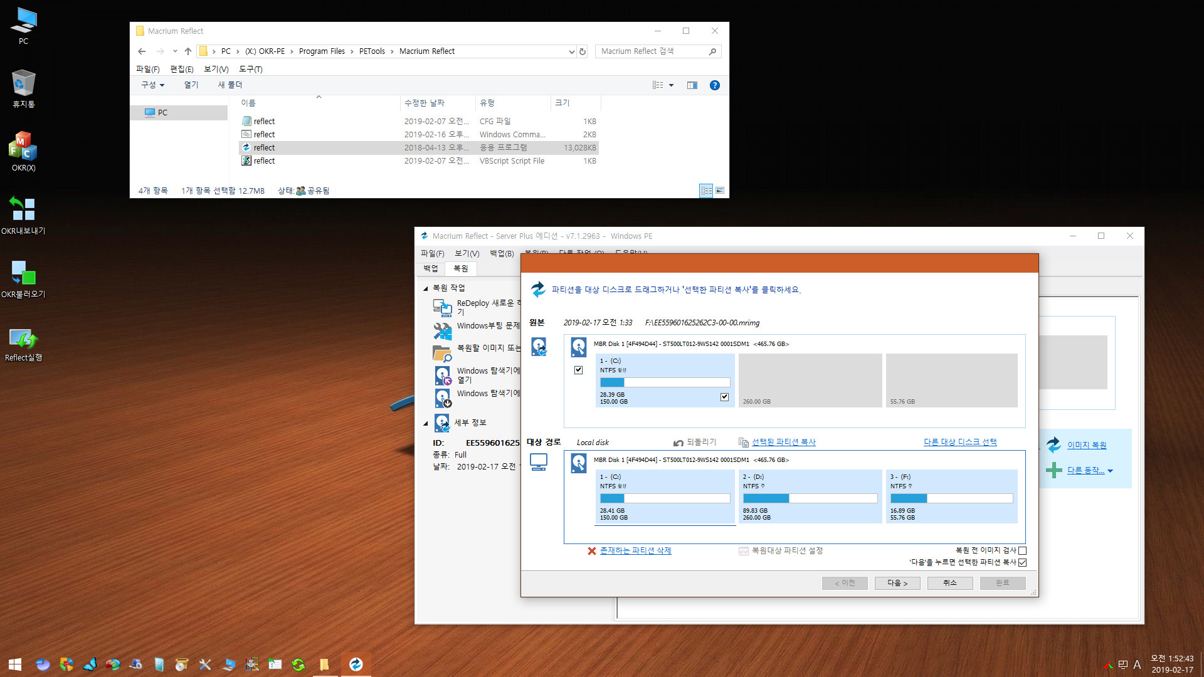The width and height of the screenshot is (1204, 677).
Task: Click folder icon on taskbar
Action: (x=324, y=664)
